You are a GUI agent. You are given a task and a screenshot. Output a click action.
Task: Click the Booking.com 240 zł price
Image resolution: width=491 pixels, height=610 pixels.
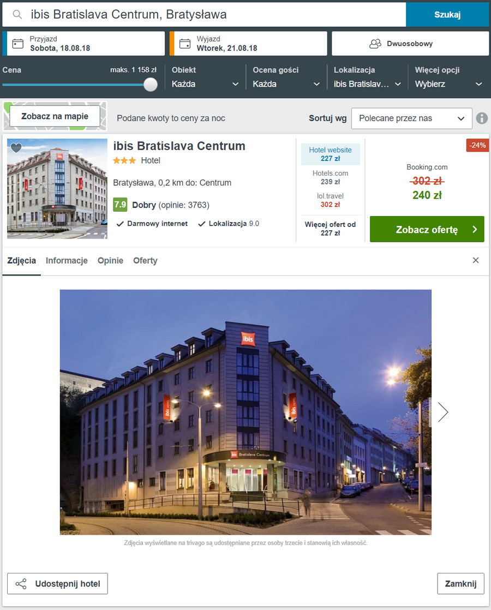(427, 195)
